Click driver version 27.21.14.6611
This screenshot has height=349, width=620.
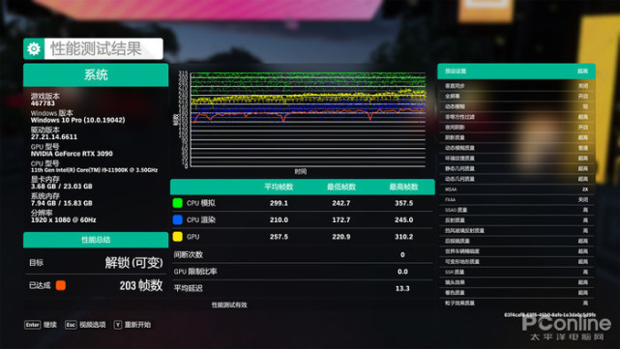pos(54,136)
